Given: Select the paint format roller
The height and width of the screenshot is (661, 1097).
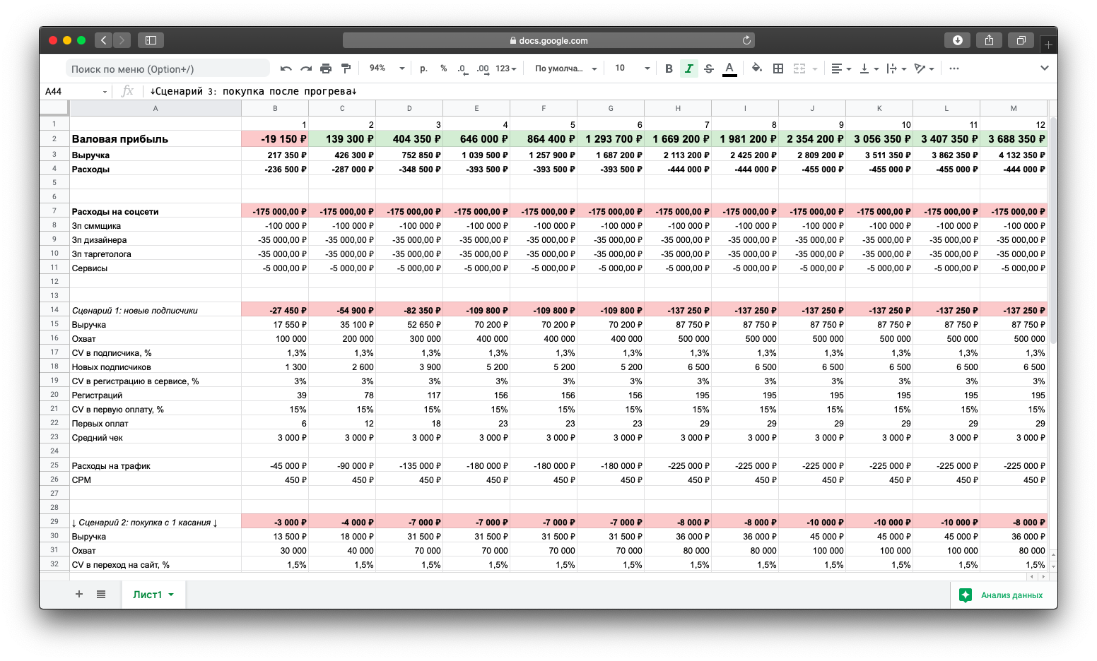Looking at the screenshot, I should click(x=346, y=69).
